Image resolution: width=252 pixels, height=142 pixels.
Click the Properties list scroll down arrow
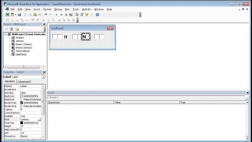[x=43, y=137]
